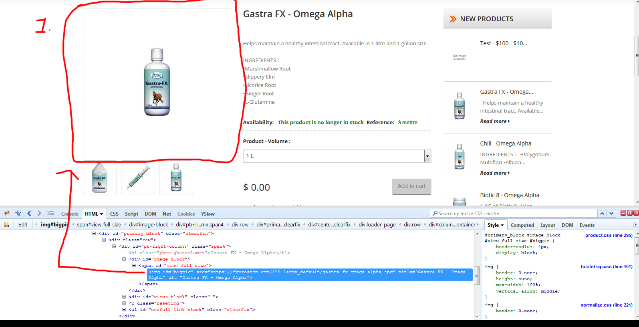Click the break on mutate icon
The width and height of the screenshot is (639, 327).
coord(6,225)
